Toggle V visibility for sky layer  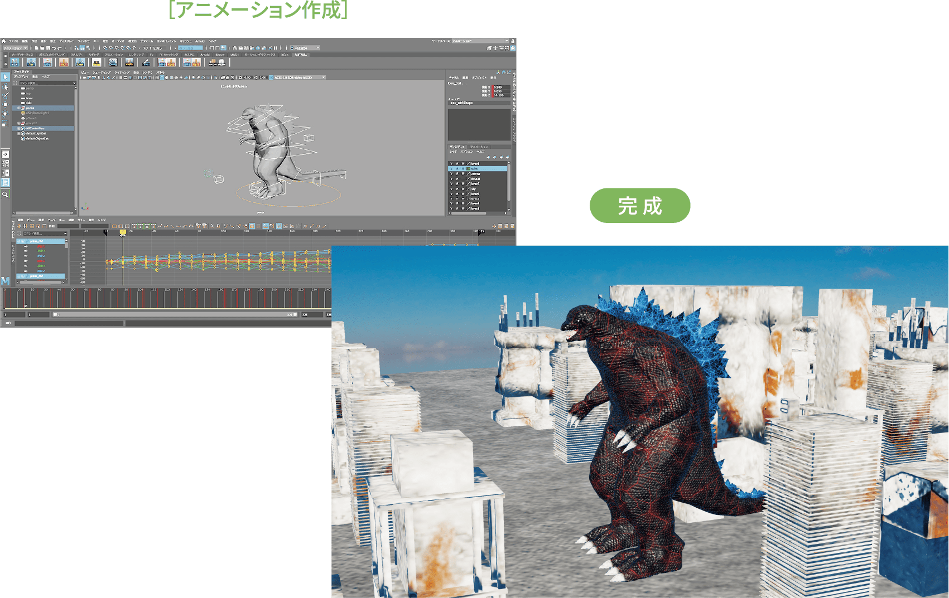(x=451, y=189)
